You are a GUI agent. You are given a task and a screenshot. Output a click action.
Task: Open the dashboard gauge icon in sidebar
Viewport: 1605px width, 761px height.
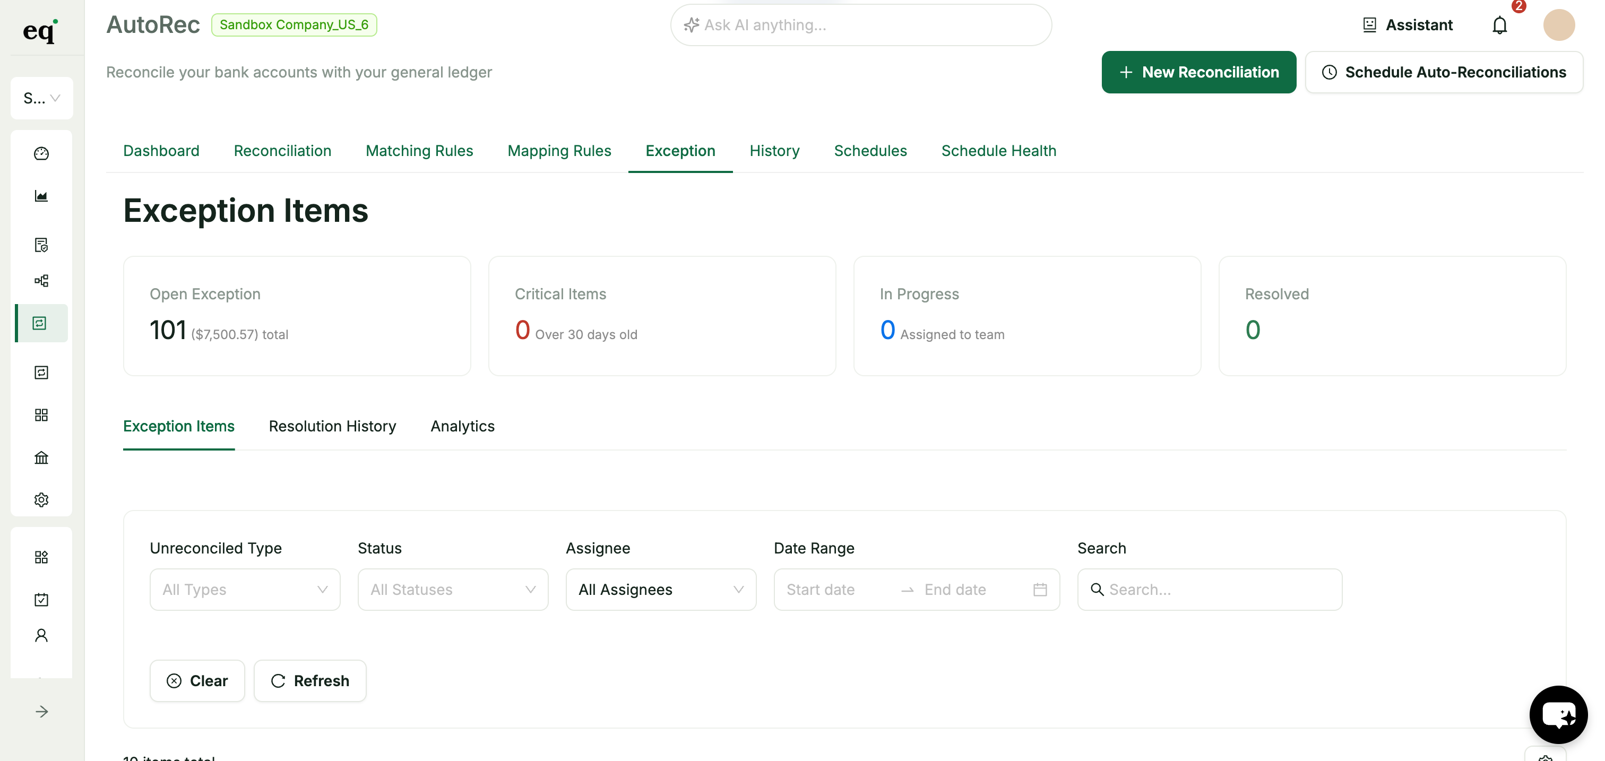tap(41, 153)
